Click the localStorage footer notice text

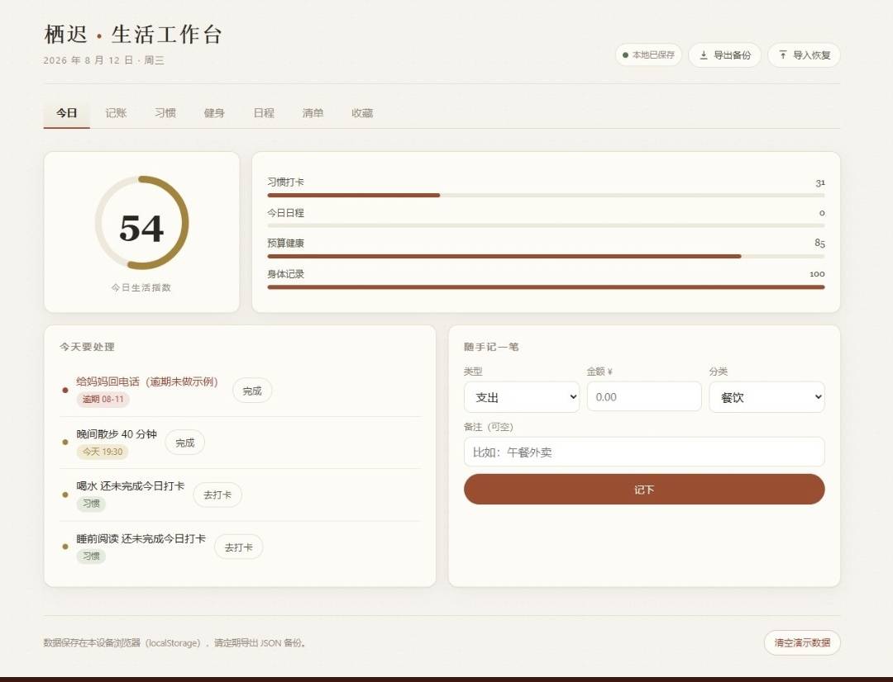[x=174, y=642]
